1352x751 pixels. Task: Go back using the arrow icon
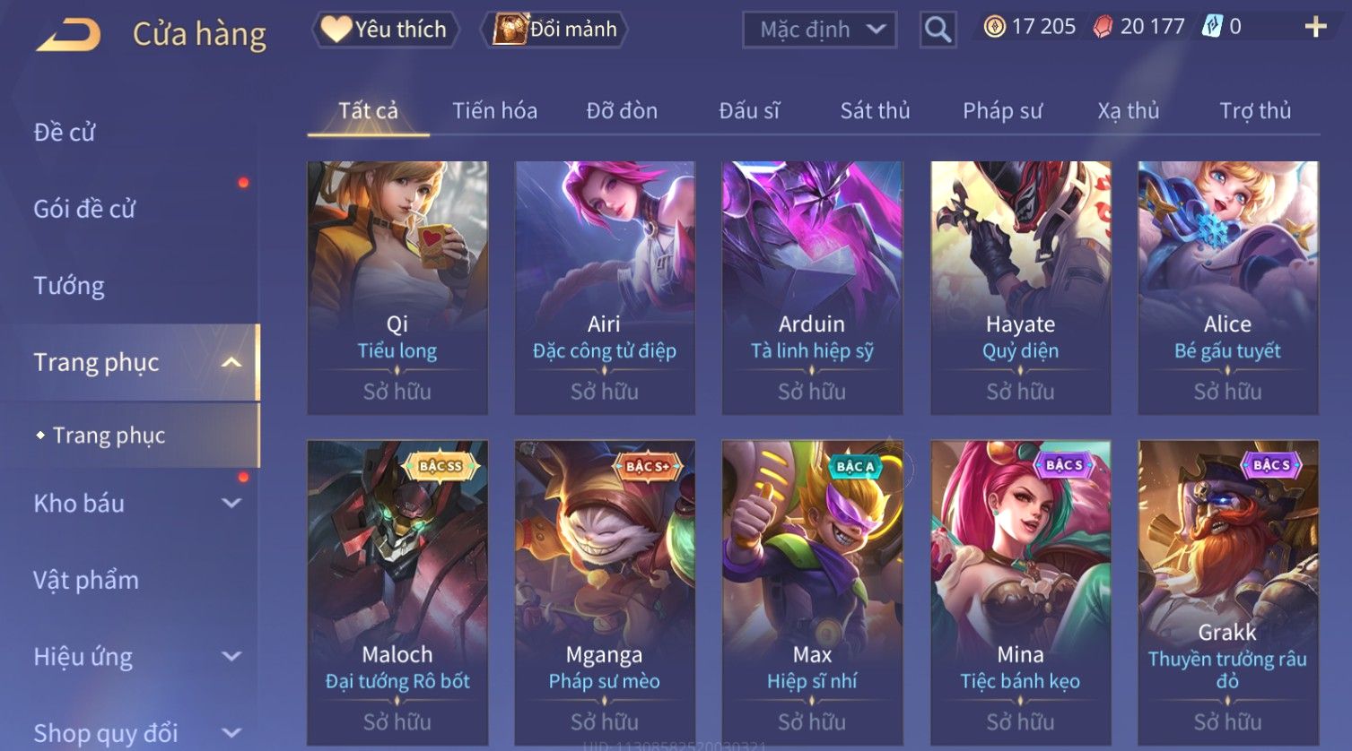pyautogui.click(x=67, y=35)
